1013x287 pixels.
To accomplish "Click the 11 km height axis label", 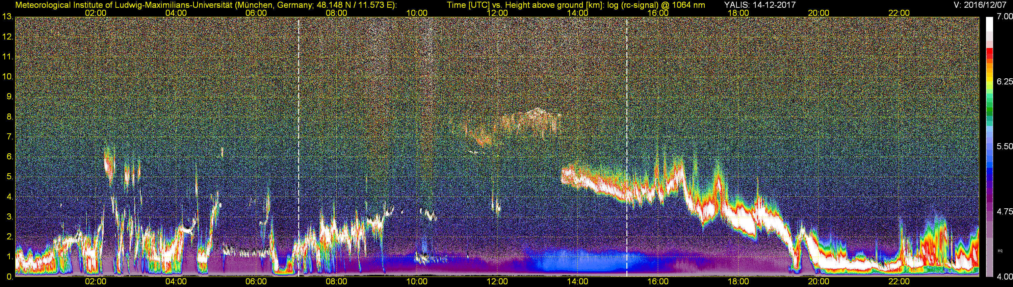I will click(7, 57).
